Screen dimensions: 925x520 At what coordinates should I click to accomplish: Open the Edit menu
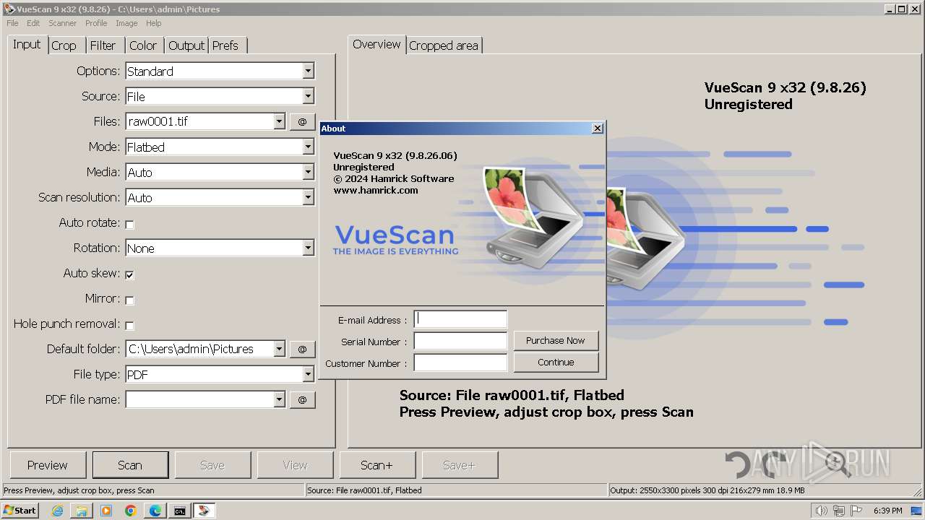33,23
